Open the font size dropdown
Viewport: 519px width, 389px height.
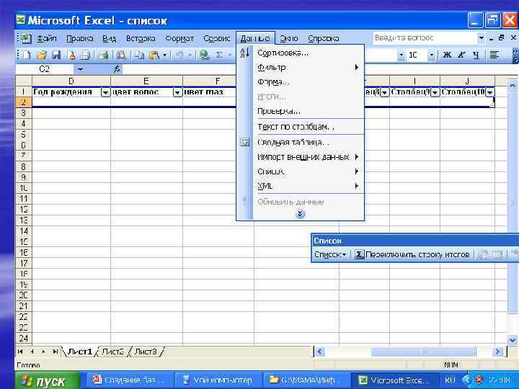point(432,55)
